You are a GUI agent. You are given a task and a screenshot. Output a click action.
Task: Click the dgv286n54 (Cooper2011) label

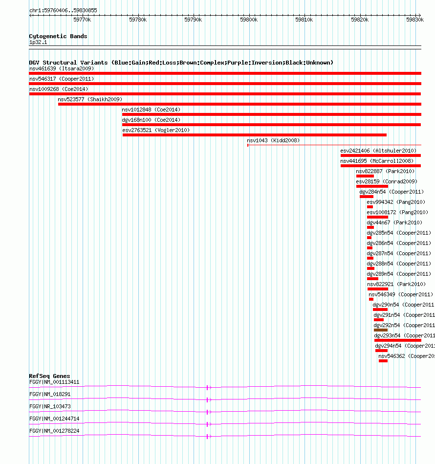coord(399,243)
